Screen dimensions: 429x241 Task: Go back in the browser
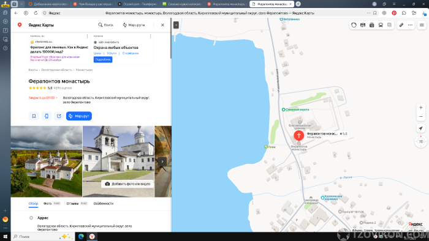click(16, 13)
